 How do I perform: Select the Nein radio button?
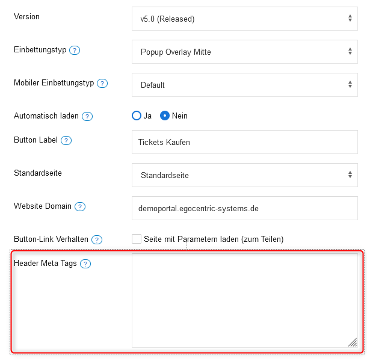(165, 116)
